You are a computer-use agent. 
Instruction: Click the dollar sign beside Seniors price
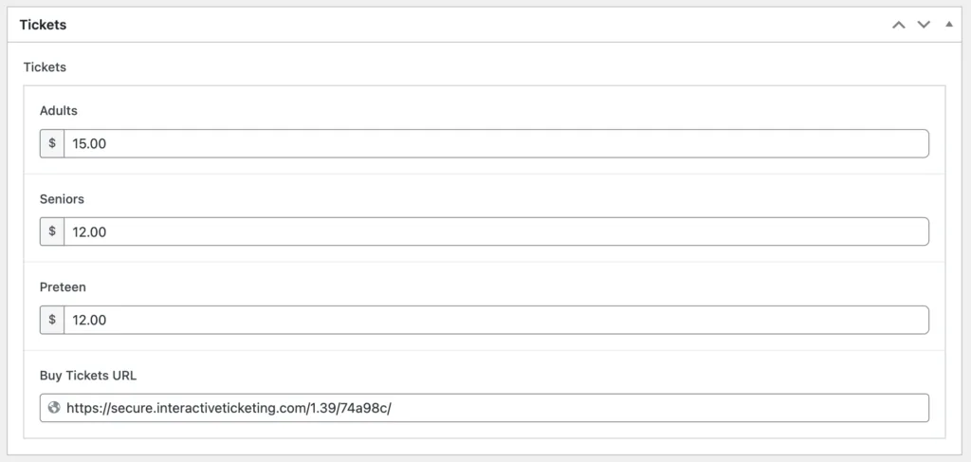(52, 231)
